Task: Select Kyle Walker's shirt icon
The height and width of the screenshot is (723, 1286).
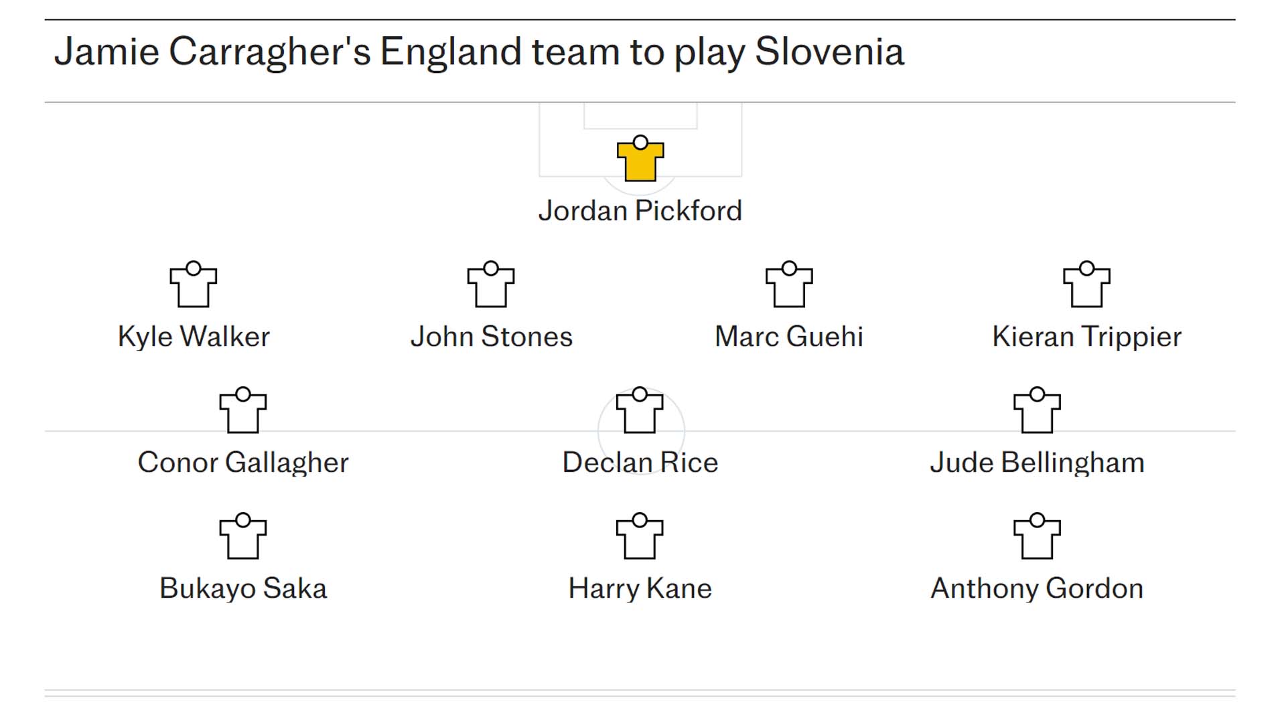Action: [194, 285]
